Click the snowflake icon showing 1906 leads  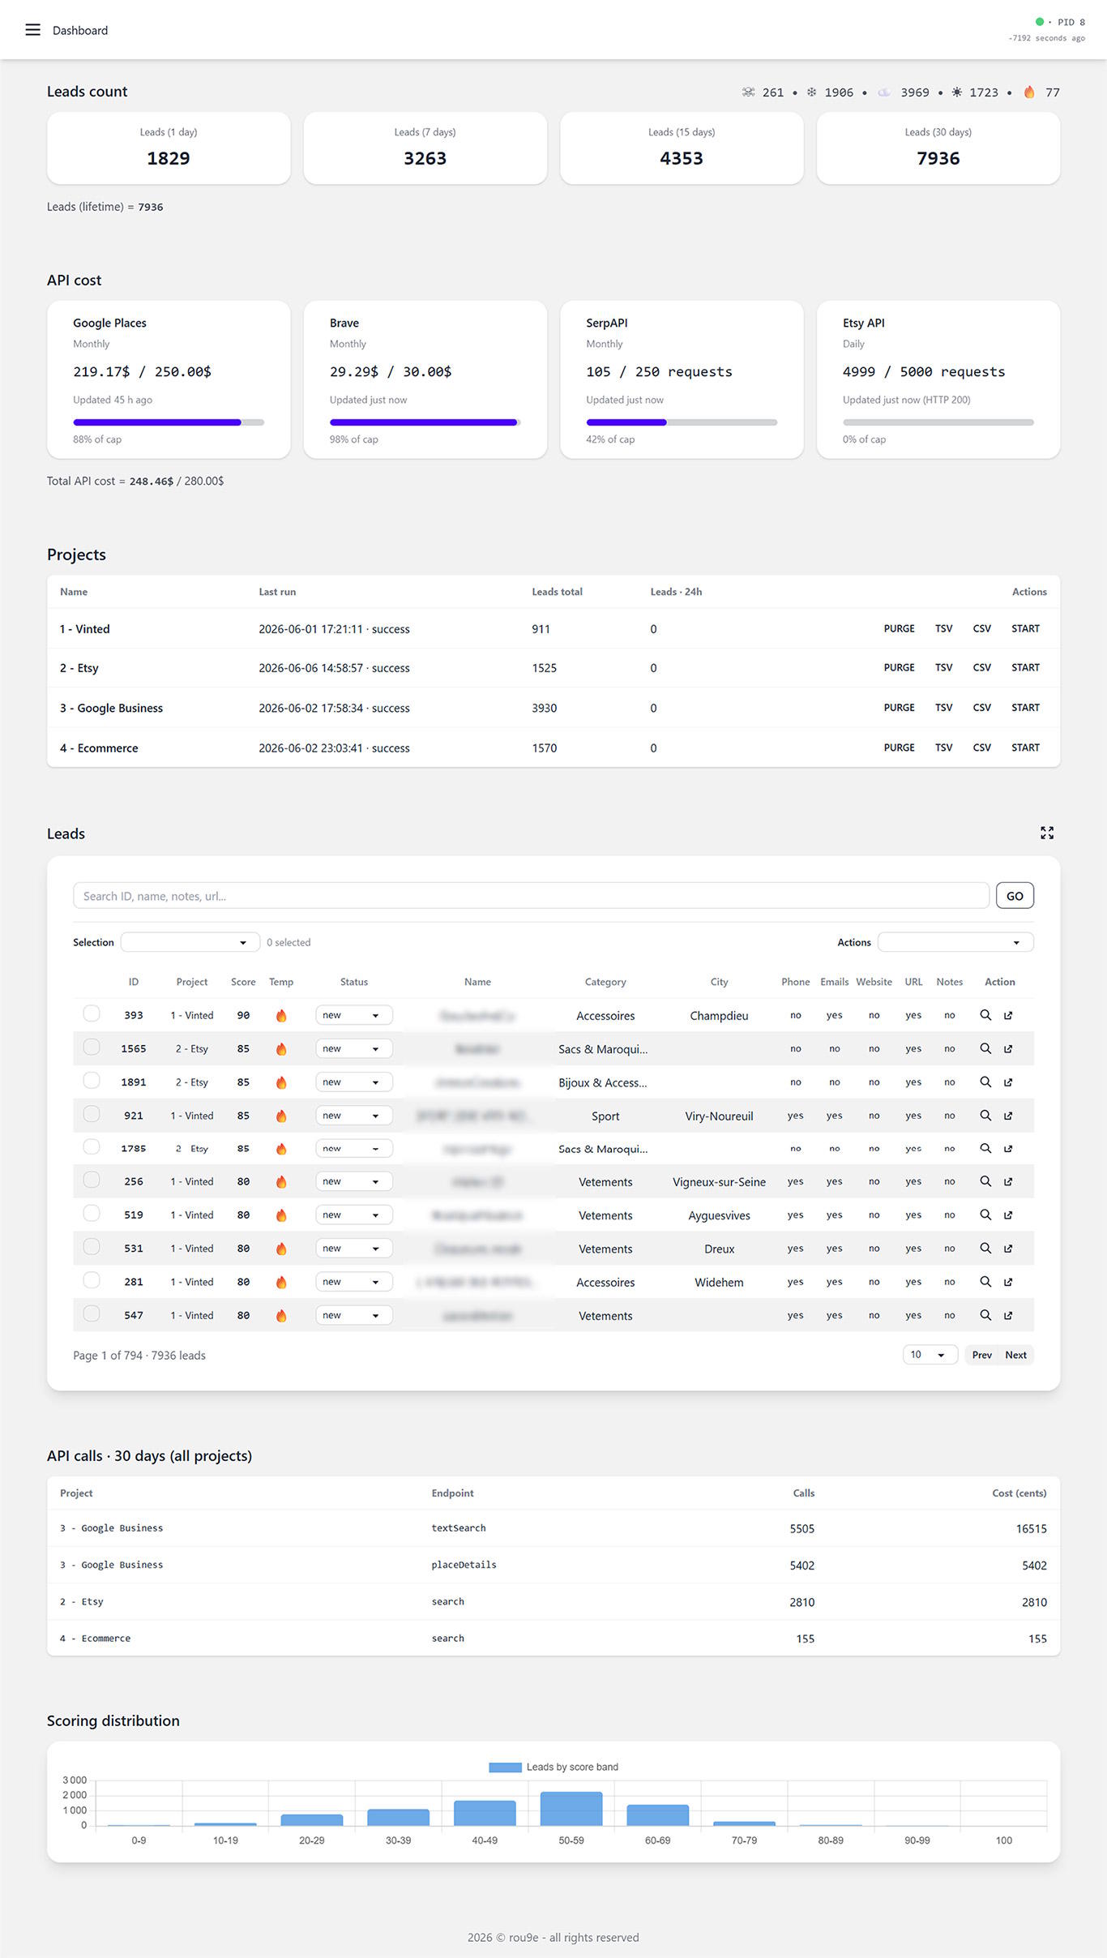[x=811, y=92]
